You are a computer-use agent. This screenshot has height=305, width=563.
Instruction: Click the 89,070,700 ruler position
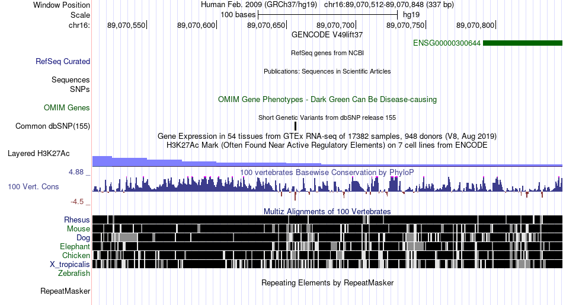335,25
